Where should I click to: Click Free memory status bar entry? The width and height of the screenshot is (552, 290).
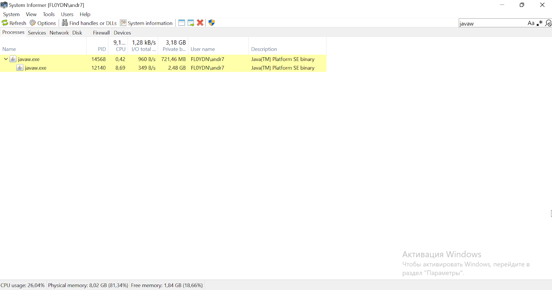click(167, 285)
